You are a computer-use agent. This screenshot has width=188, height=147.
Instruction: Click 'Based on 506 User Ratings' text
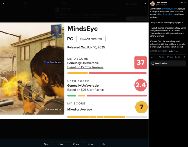tap(86, 90)
